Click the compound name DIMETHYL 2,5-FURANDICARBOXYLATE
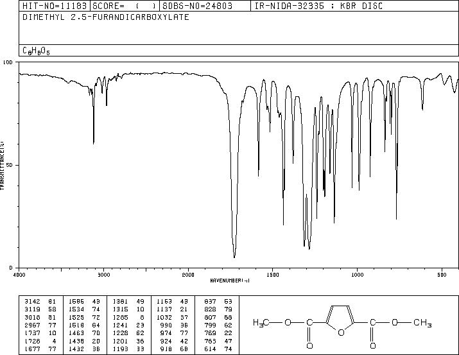The width and height of the screenshot is (459, 355). (106, 17)
